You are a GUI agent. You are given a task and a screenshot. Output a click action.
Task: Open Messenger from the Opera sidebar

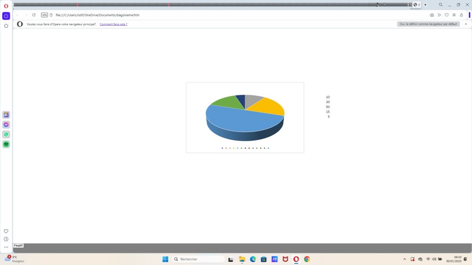coord(6,125)
